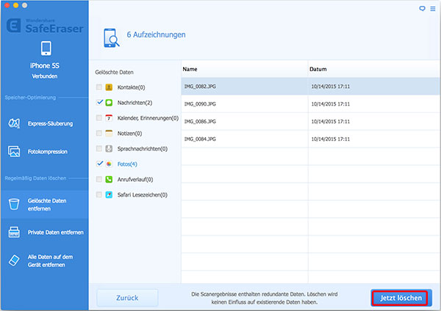Screen dimensions: 441x311
Task: Click the Kalender category icon
Action: click(x=109, y=118)
